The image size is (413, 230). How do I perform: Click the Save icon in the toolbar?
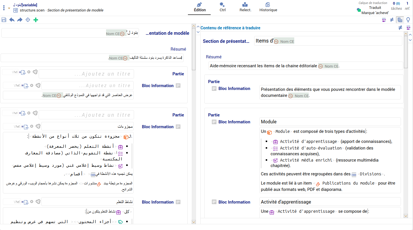[4, 20]
